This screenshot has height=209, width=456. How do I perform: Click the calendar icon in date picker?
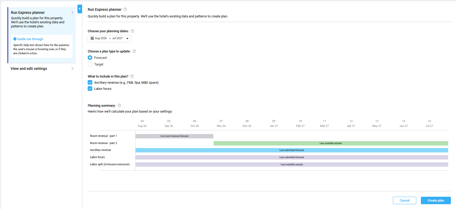[92, 38]
